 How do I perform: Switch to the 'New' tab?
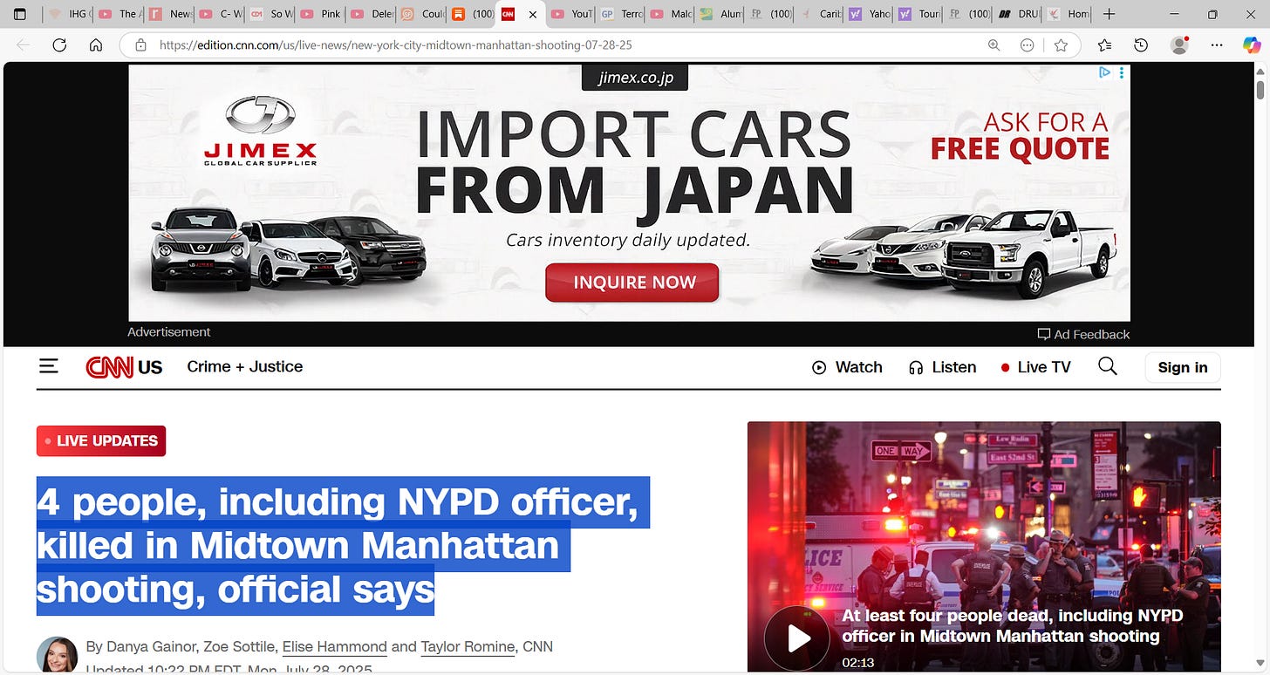point(169,14)
